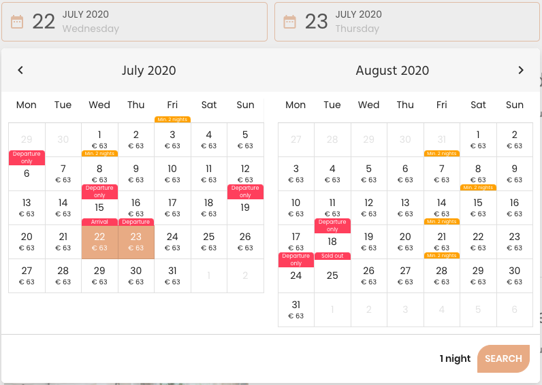Go to previous month with left chevron
This screenshot has width=542, height=385.
click(x=20, y=70)
